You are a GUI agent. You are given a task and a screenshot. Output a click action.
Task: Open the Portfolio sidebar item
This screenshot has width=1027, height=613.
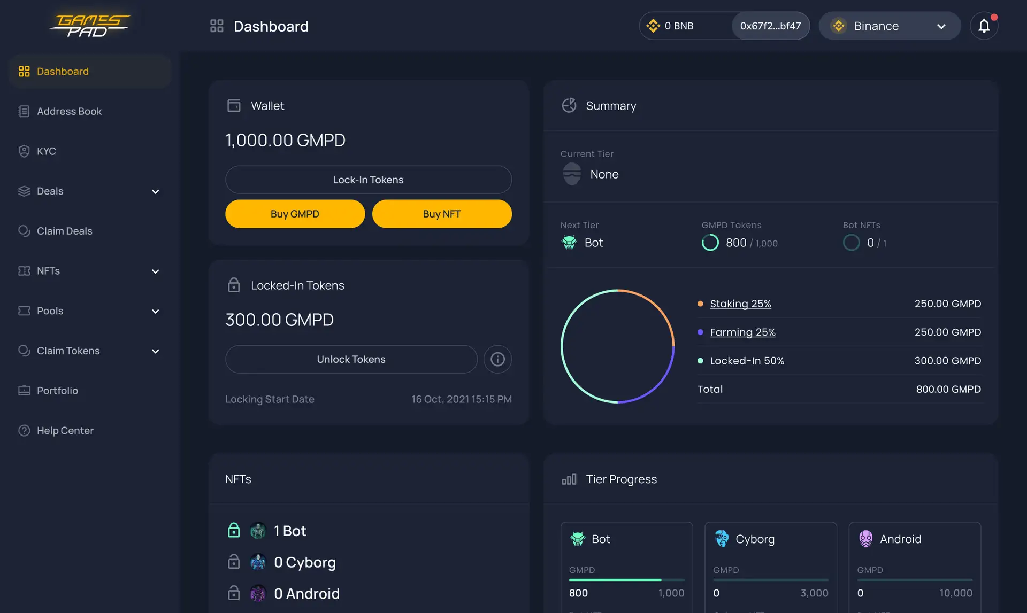57,391
